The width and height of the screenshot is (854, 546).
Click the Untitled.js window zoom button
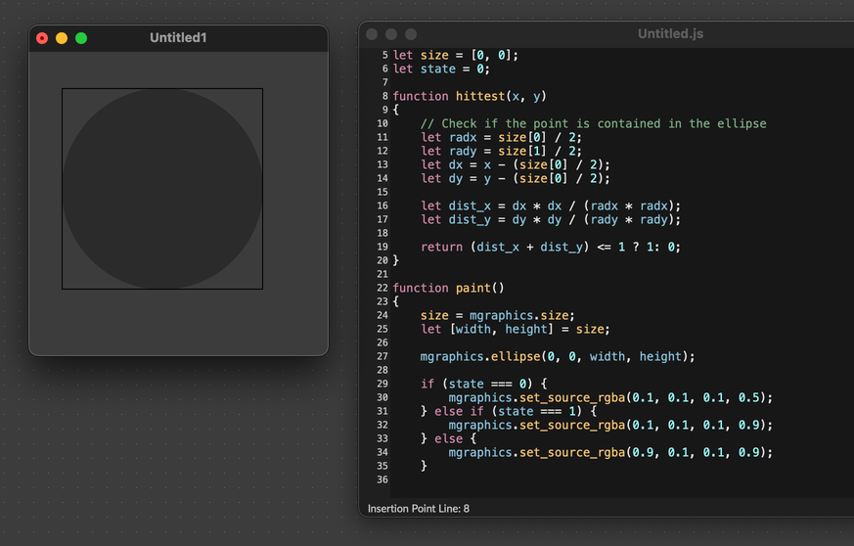[411, 34]
